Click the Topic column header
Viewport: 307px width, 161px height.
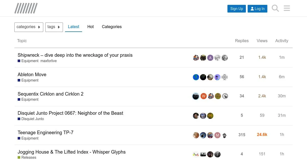click(x=22, y=41)
